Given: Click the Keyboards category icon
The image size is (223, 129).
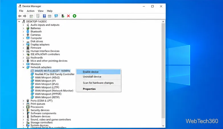Looking at the screenshot, I should click(x=28, y=57).
